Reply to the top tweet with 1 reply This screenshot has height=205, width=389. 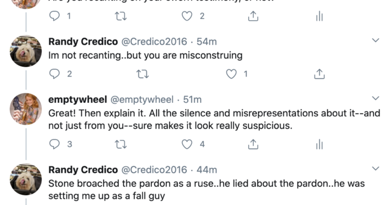click(x=54, y=16)
